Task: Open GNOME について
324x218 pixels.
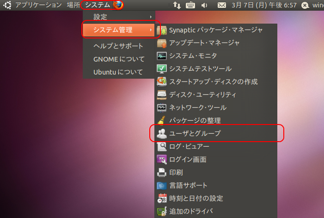Action: (x=119, y=59)
